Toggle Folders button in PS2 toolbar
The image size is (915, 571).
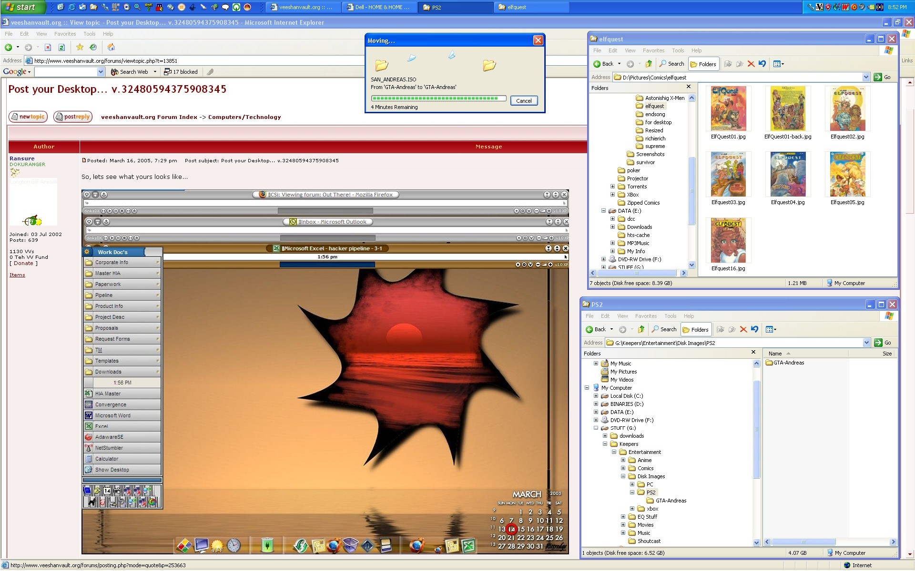(695, 329)
